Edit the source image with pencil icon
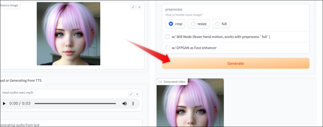This screenshot has width=323, height=127. pos(133,7)
